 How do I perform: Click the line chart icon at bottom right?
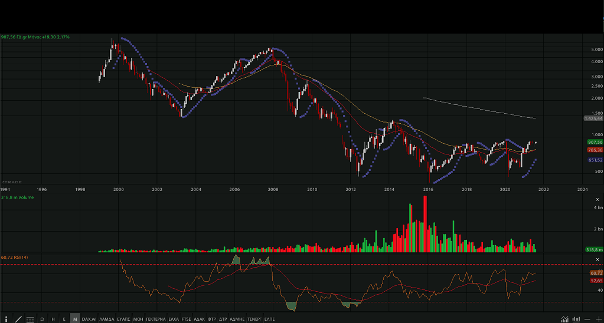click(x=565, y=319)
